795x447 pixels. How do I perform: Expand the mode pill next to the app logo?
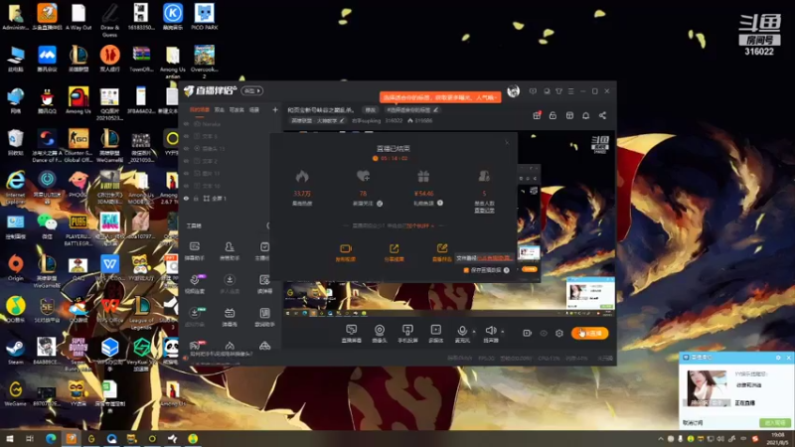pyautogui.click(x=252, y=90)
